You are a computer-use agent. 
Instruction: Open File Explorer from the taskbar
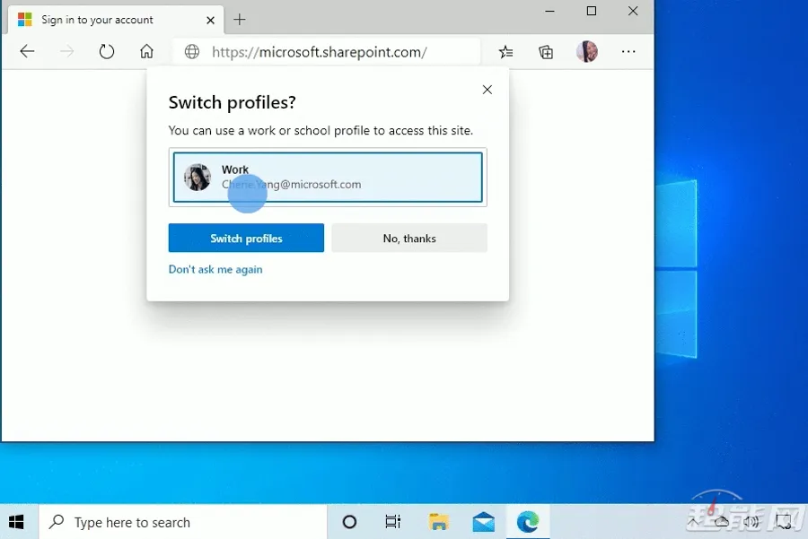(438, 522)
